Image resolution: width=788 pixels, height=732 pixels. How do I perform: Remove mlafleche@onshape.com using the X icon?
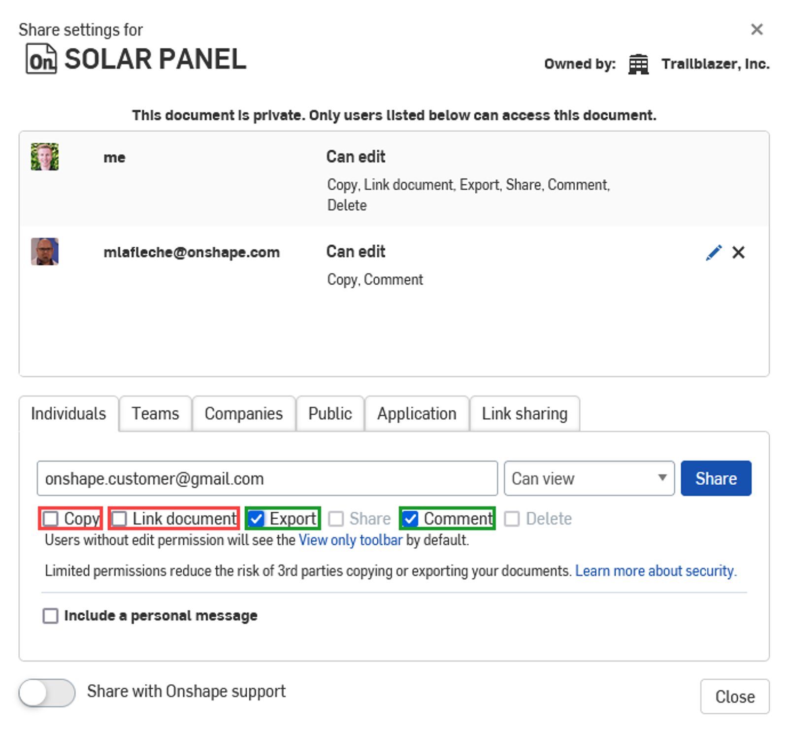(x=739, y=252)
